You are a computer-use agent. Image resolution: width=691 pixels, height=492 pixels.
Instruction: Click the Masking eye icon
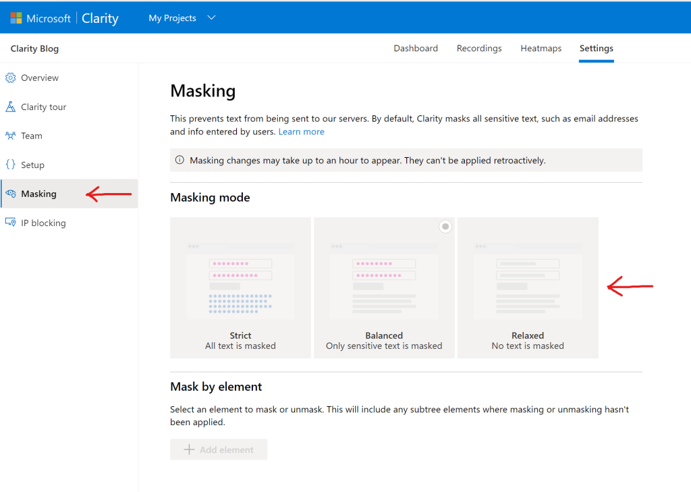click(x=11, y=194)
